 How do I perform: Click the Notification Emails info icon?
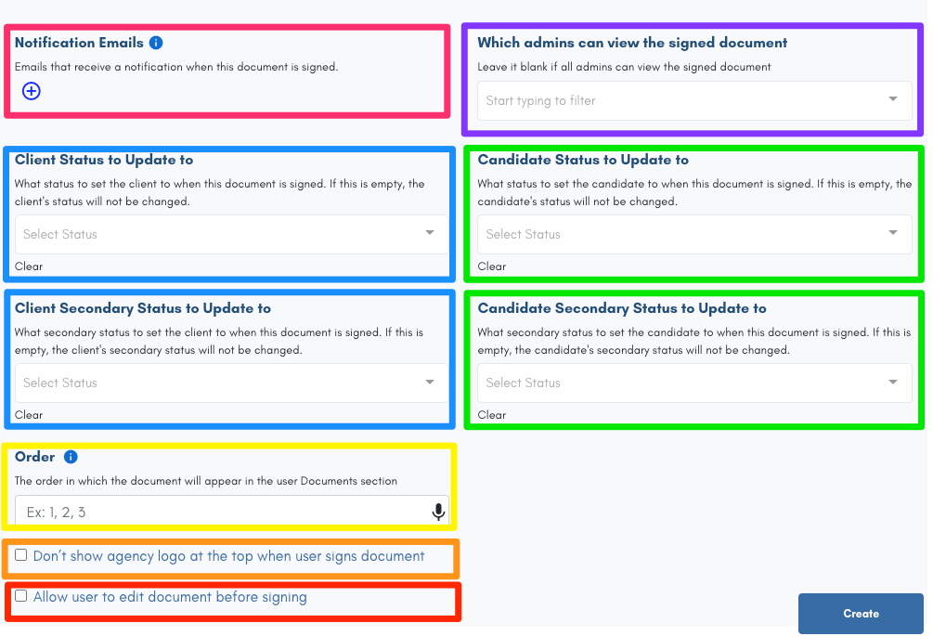(x=156, y=43)
